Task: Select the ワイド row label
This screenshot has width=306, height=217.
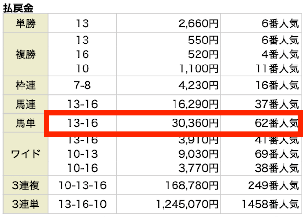Action: [x=26, y=154]
